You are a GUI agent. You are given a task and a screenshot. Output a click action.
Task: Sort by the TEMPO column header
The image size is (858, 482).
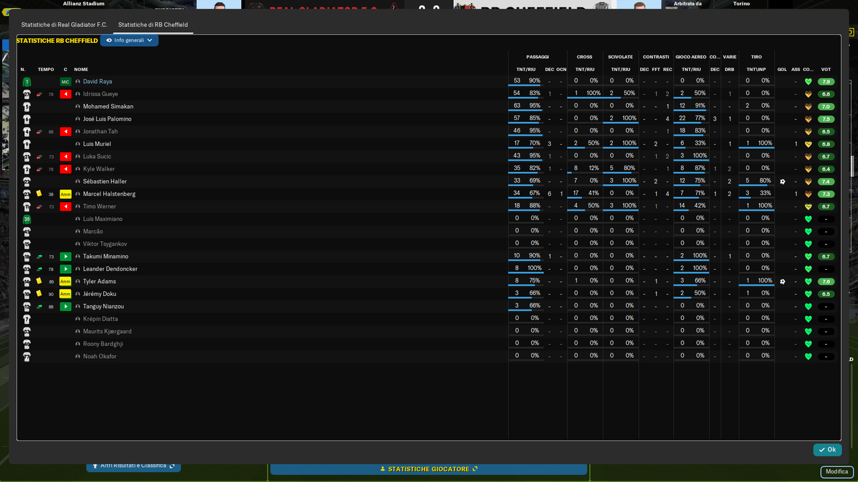tap(46, 70)
